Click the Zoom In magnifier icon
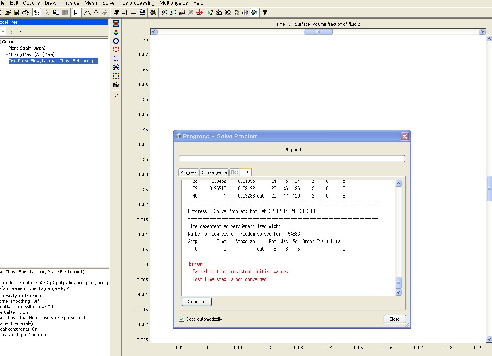The image size is (492, 356). tap(164, 12)
